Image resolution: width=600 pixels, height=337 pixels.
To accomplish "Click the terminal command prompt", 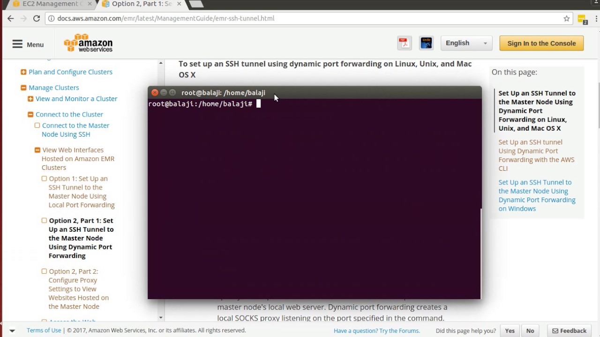I will [x=204, y=104].
